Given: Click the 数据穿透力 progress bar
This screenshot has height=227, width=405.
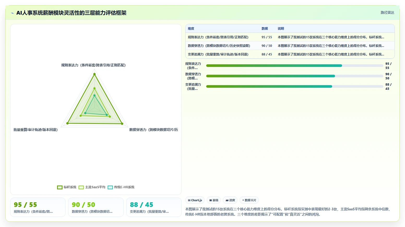Looking at the screenshot, I should (x=295, y=76).
